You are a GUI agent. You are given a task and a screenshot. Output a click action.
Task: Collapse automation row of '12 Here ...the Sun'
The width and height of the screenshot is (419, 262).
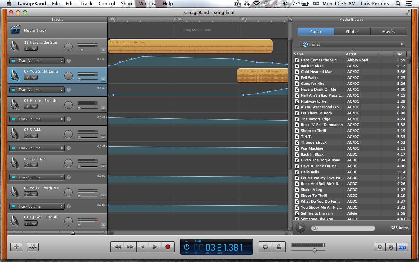click(x=103, y=50)
